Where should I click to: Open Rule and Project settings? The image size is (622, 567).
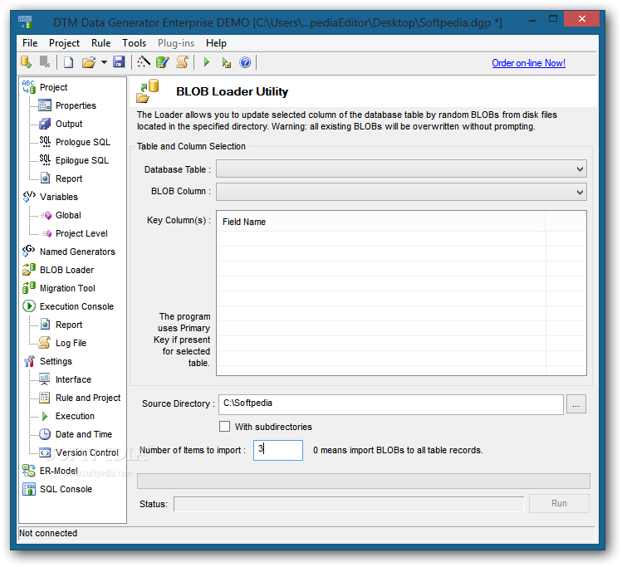[x=88, y=398]
